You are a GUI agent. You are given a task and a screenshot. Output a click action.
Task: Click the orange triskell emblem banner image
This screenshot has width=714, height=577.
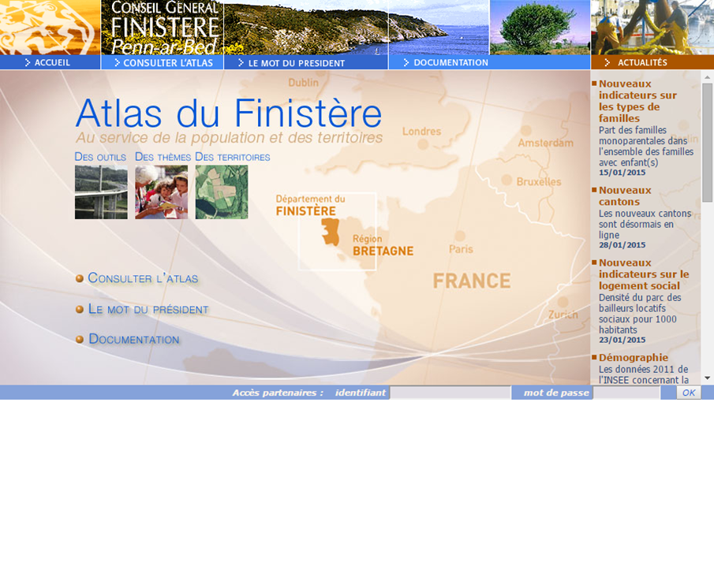[50, 28]
